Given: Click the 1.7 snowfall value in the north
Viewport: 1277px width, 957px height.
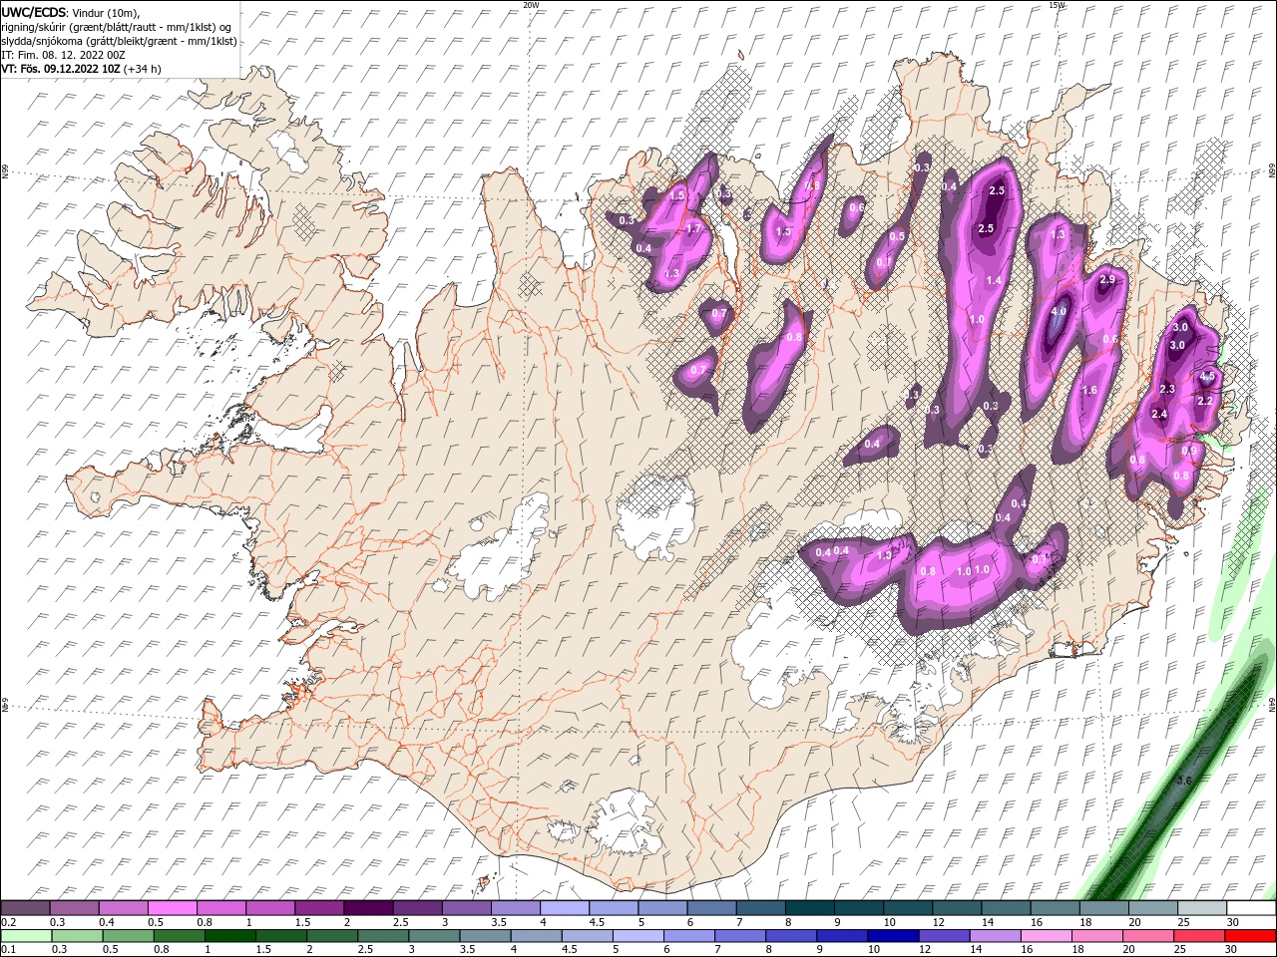Looking at the screenshot, I should click(693, 228).
